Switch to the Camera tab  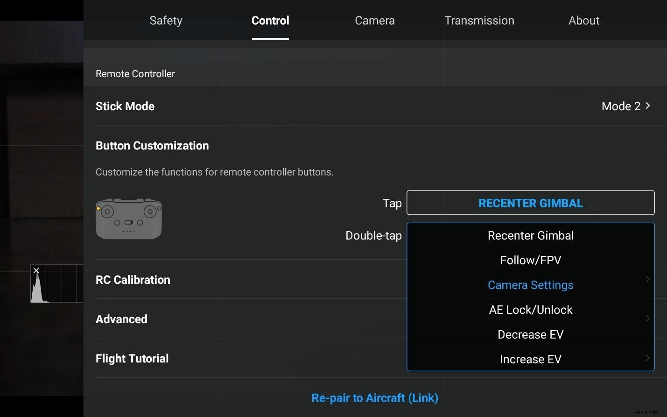pyautogui.click(x=374, y=21)
